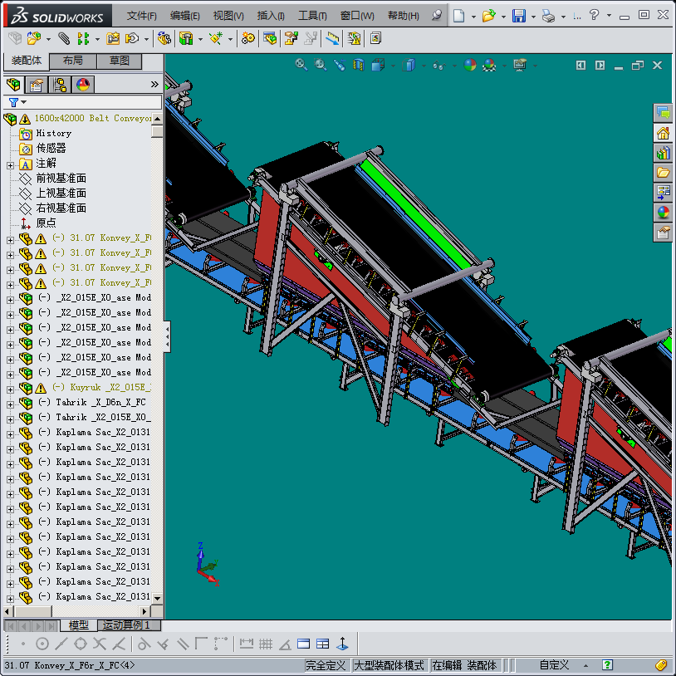Open the SolidWorks Resources home tab
This screenshot has height=676, width=676.
(x=663, y=133)
